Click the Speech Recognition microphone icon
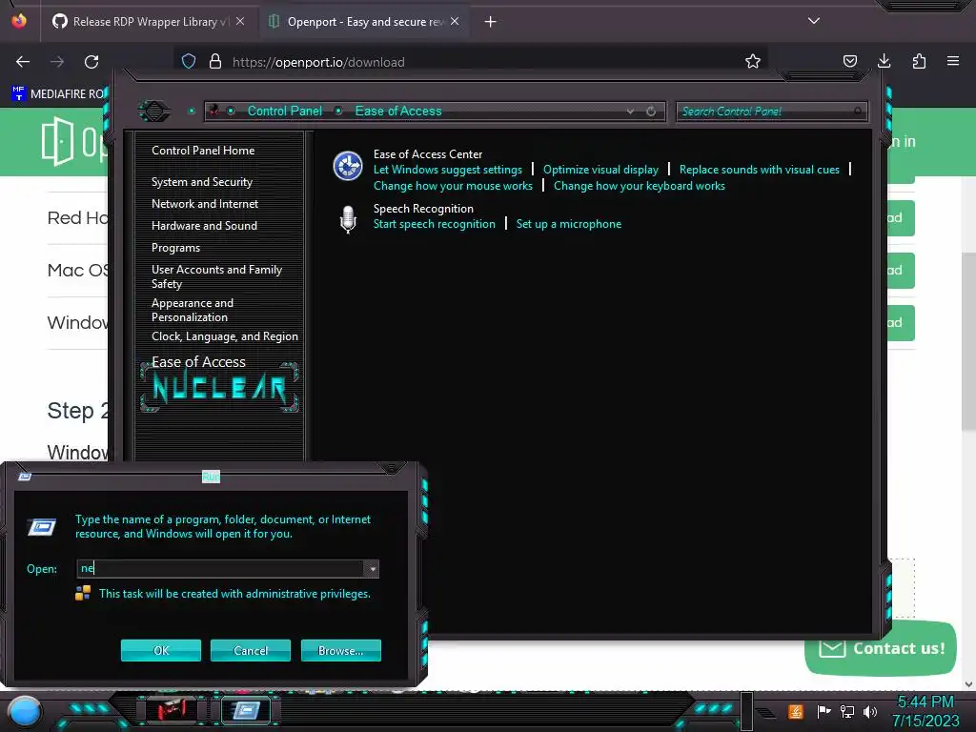This screenshot has height=732, width=976. click(x=348, y=219)
